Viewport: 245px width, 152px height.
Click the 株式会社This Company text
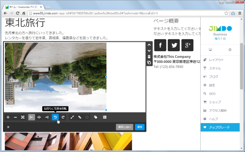click(172, 57)
